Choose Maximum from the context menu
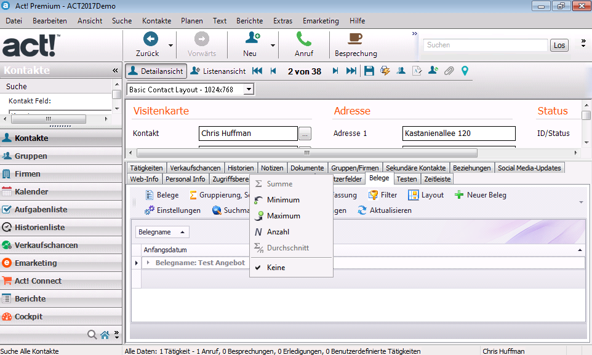Viewport: 592px width, 355px height. (291, 215)
